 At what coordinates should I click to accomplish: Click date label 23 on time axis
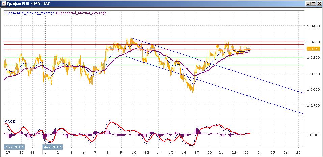(247, 153)
